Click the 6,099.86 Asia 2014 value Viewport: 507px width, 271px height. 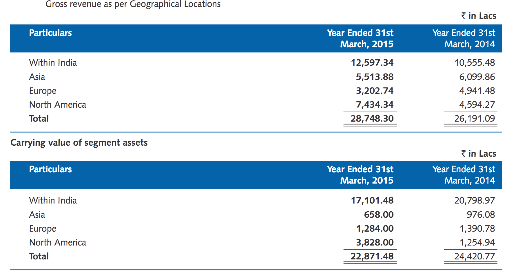pos(477,77)
